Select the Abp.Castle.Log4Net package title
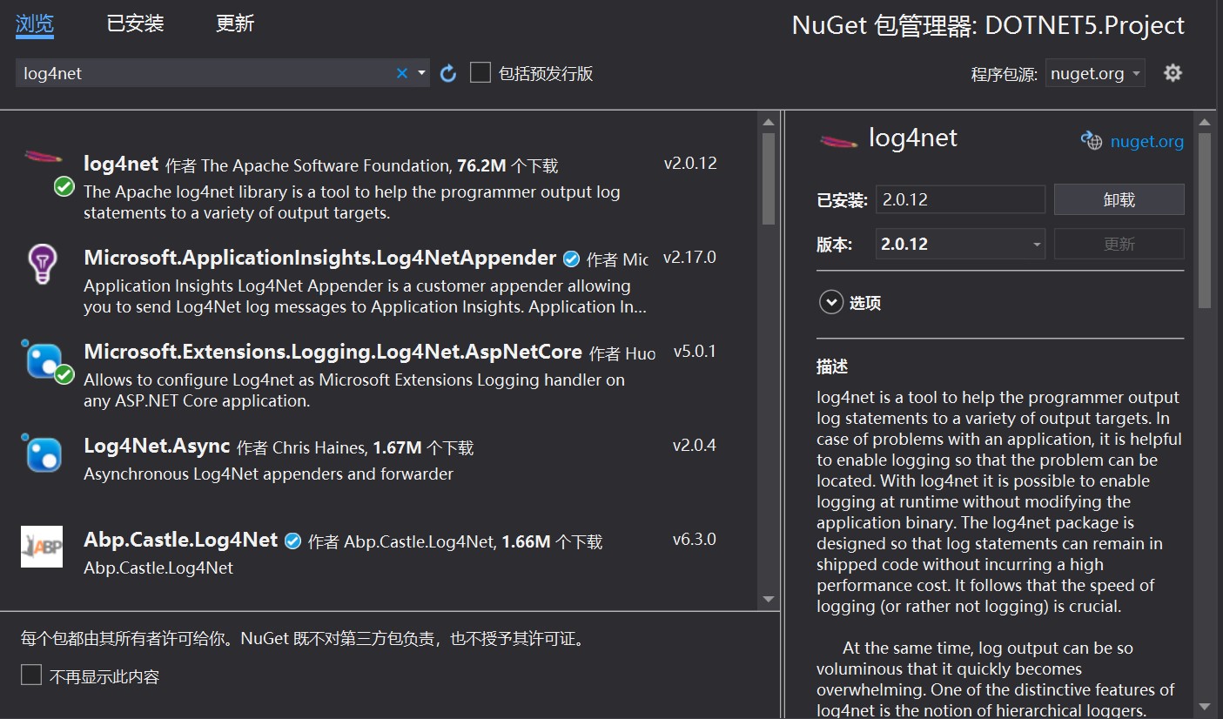This screenshot has height=719, width=1223. [x=181, y=540]
